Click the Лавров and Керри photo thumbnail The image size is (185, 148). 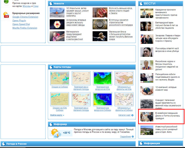pos(147,39)
